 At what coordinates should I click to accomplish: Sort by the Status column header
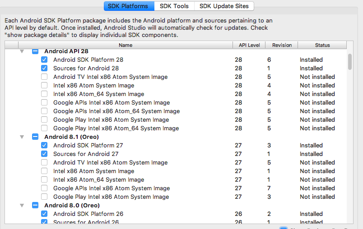point(322,45)
